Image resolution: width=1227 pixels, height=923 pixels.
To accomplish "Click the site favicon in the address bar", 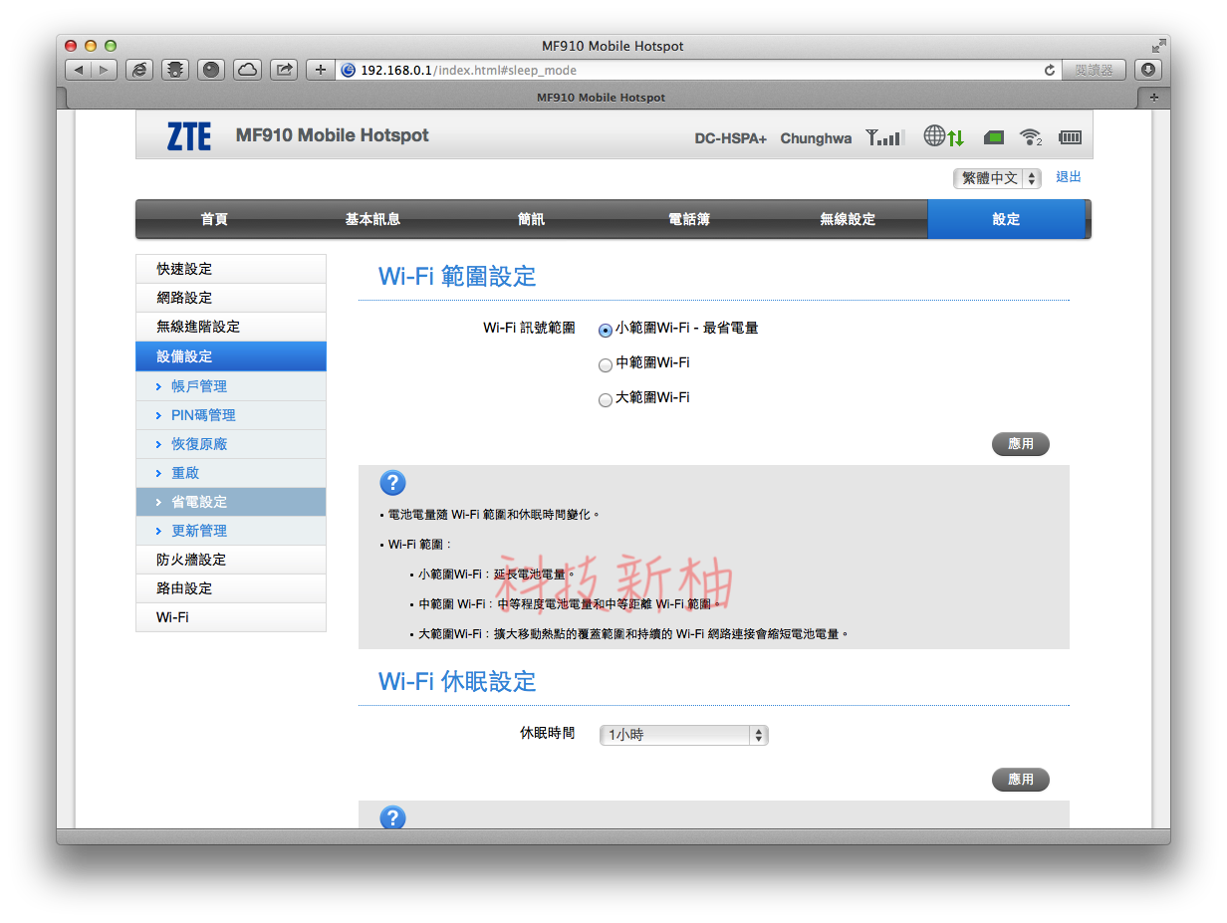I will (x=349, y=71).
